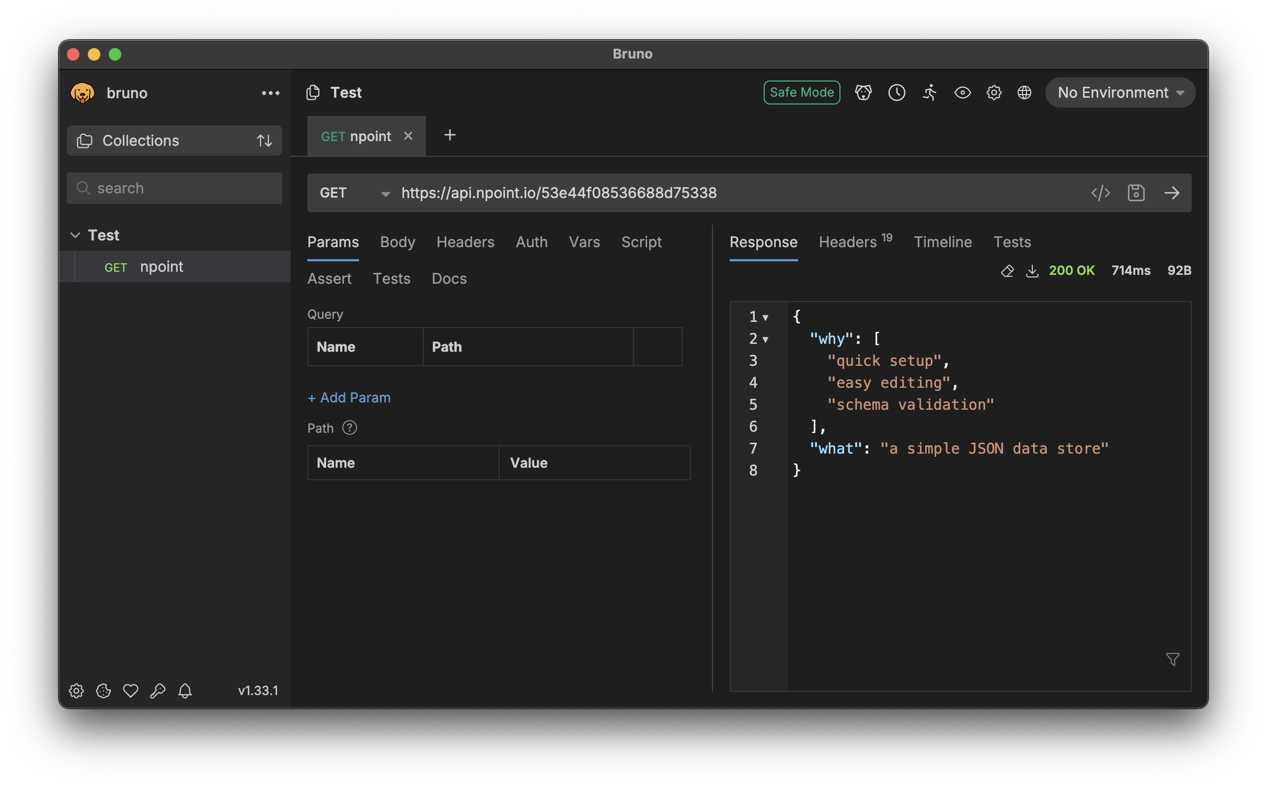Download the response with download icon
Screen dimensions: 1267x786
[1032, 271]
